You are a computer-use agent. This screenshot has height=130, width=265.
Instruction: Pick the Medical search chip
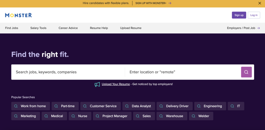pos(54,116)
